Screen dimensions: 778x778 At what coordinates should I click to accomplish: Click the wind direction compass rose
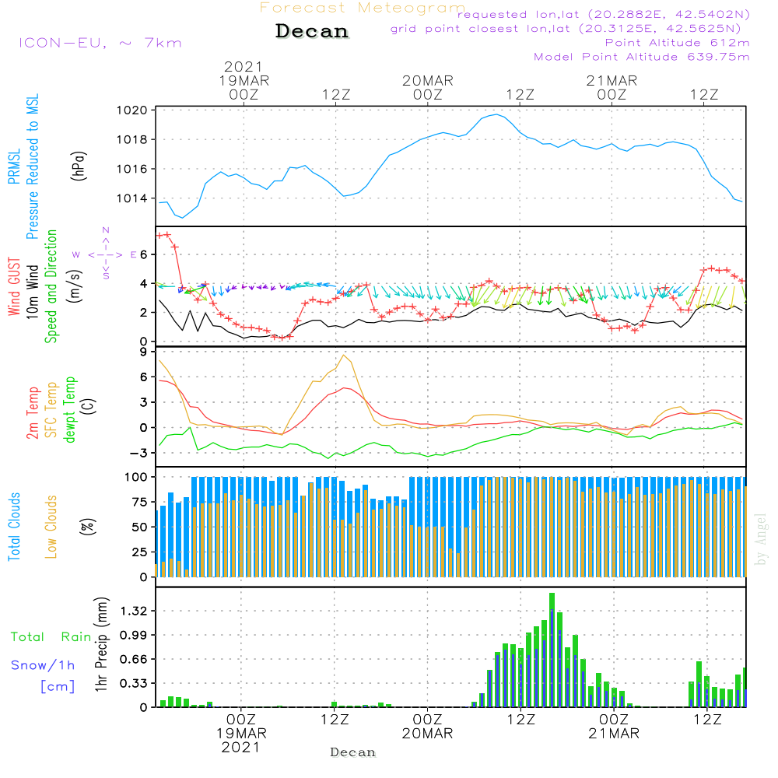105,254
